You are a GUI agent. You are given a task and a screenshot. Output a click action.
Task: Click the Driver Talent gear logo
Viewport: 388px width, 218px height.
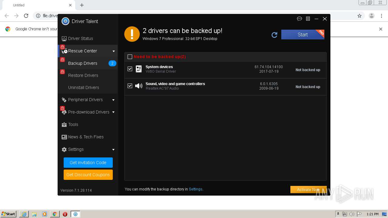(x=65, y=21)
